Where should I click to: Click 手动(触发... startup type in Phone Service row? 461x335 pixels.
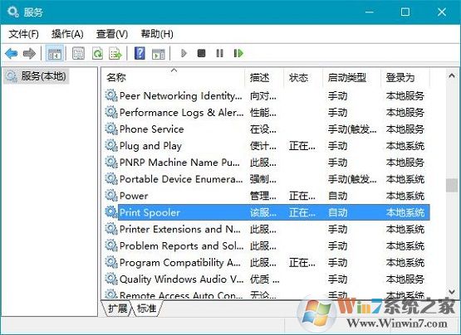tap(352, 129)
